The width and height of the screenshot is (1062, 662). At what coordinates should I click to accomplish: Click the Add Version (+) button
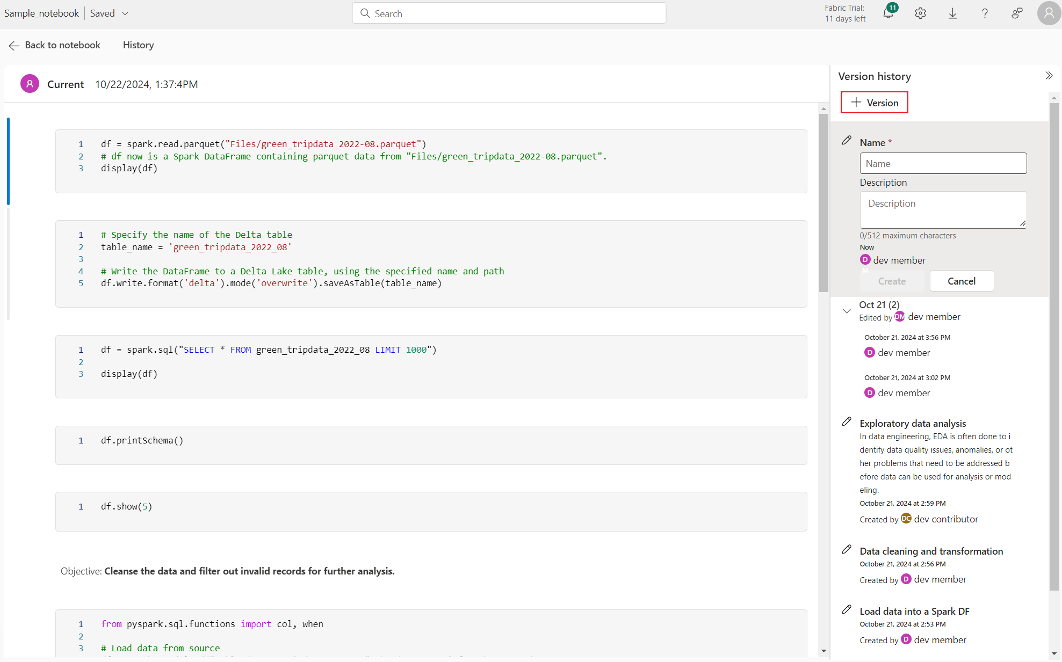875,101
